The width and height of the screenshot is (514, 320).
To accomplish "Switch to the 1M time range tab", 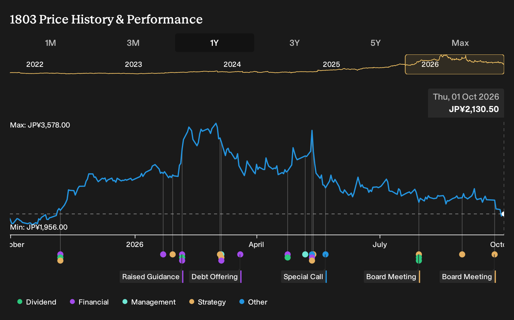I will click(x=50, y=43).
